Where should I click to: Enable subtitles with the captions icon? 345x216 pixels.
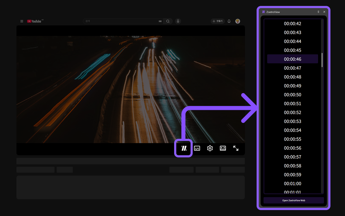click(197, 148)
